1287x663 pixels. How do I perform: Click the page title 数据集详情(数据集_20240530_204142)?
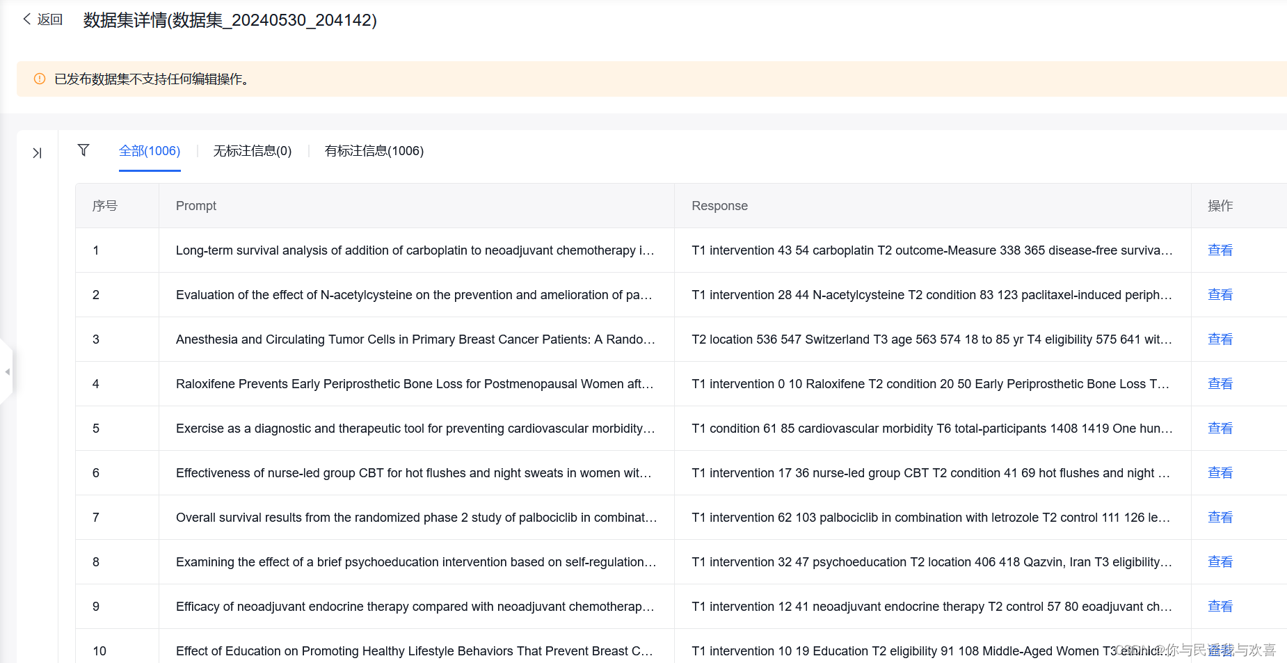click(230, 20)
